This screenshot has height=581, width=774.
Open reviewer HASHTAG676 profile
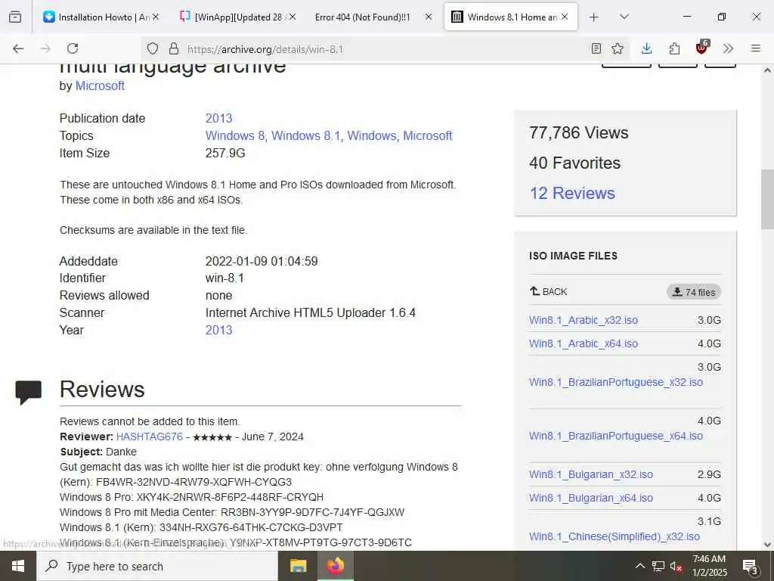(150, 437)
